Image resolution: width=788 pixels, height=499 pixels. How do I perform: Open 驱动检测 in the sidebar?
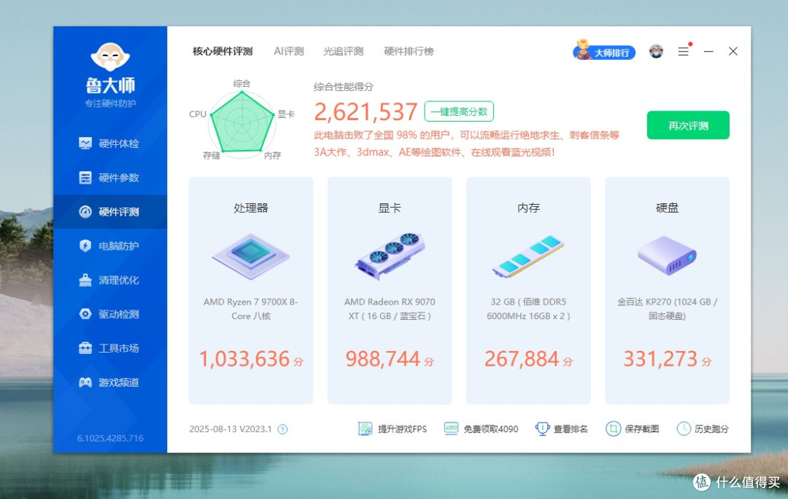(110, 314)
